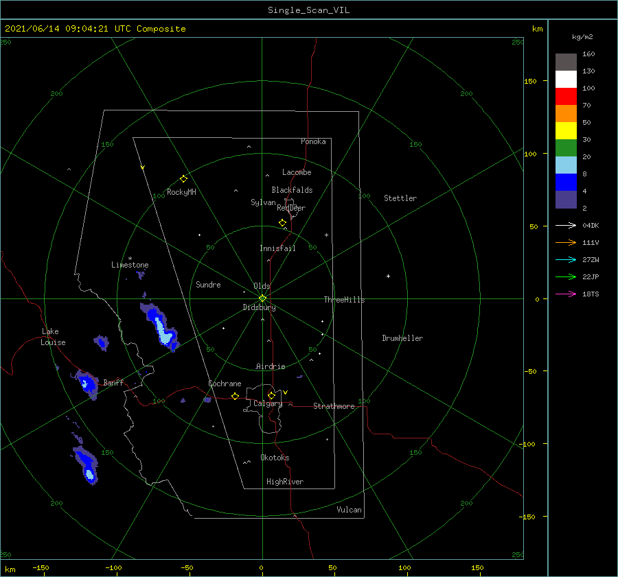Viewport: 618px width, 577px height.
Task: Click the yellow diamond marker near RockyMH
Action: tap(183, 179)
